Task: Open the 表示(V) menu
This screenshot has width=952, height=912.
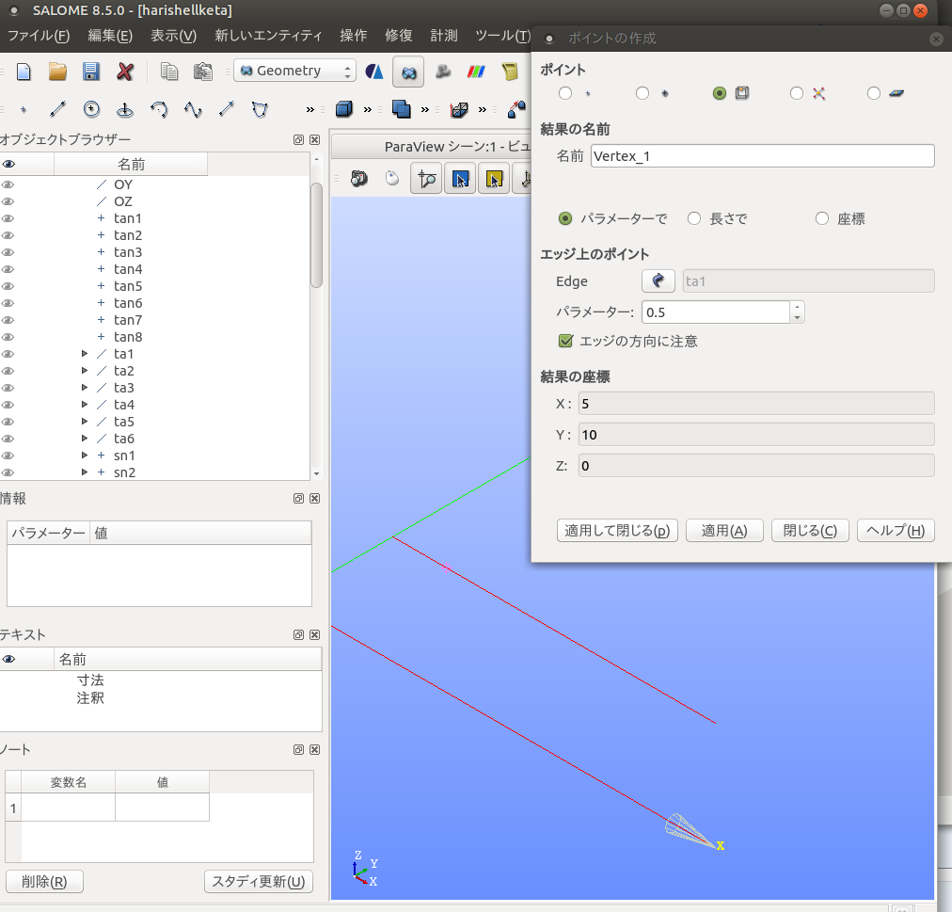Action: coord(174,35)
